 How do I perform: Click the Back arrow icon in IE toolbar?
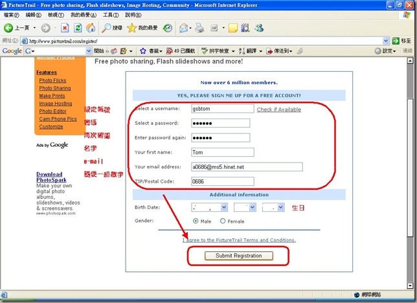(x=8, y=28)
